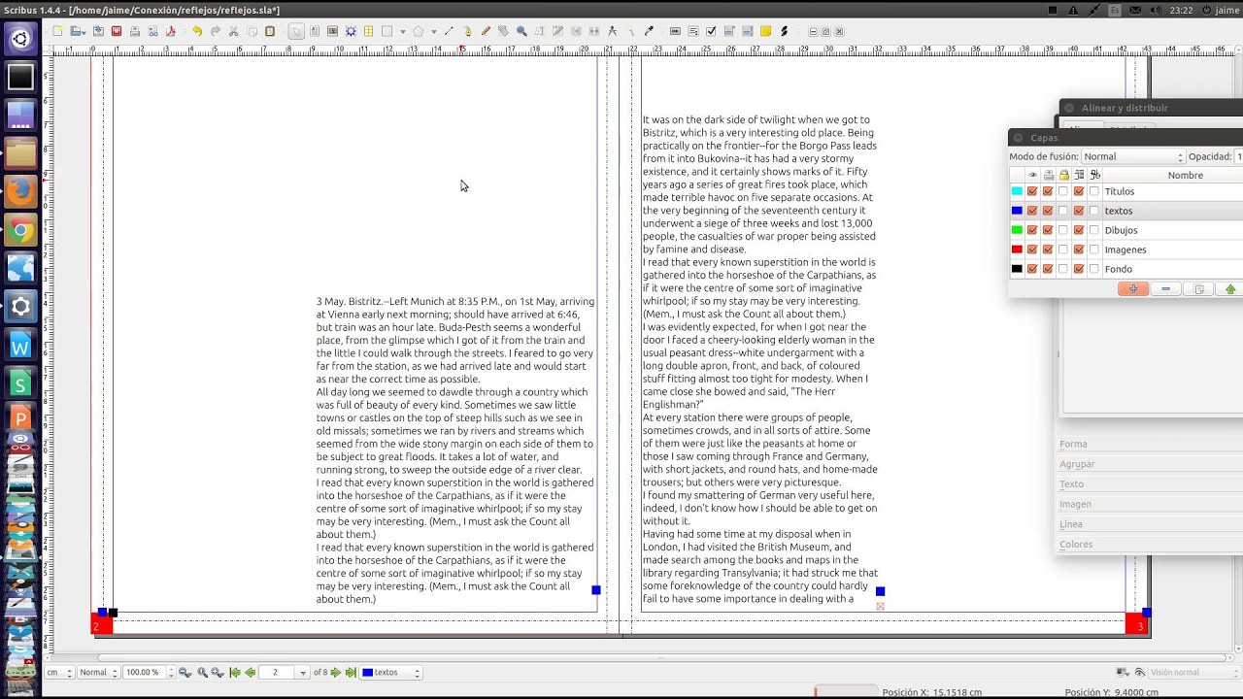This screenshot has height=699, width=1243.
Task: Raise layer with the green up arrow
Action: pyautogui.click(x=1230, y=289)
